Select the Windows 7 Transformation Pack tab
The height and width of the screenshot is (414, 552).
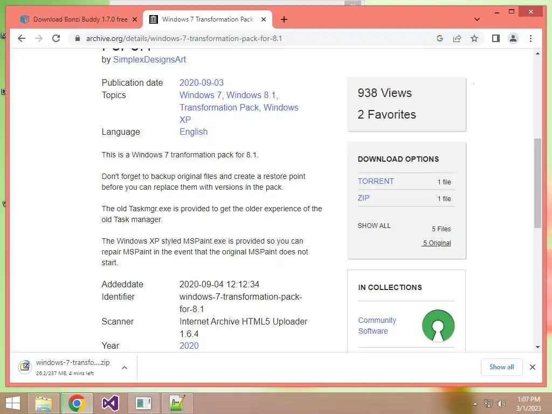tap(208, 19)
